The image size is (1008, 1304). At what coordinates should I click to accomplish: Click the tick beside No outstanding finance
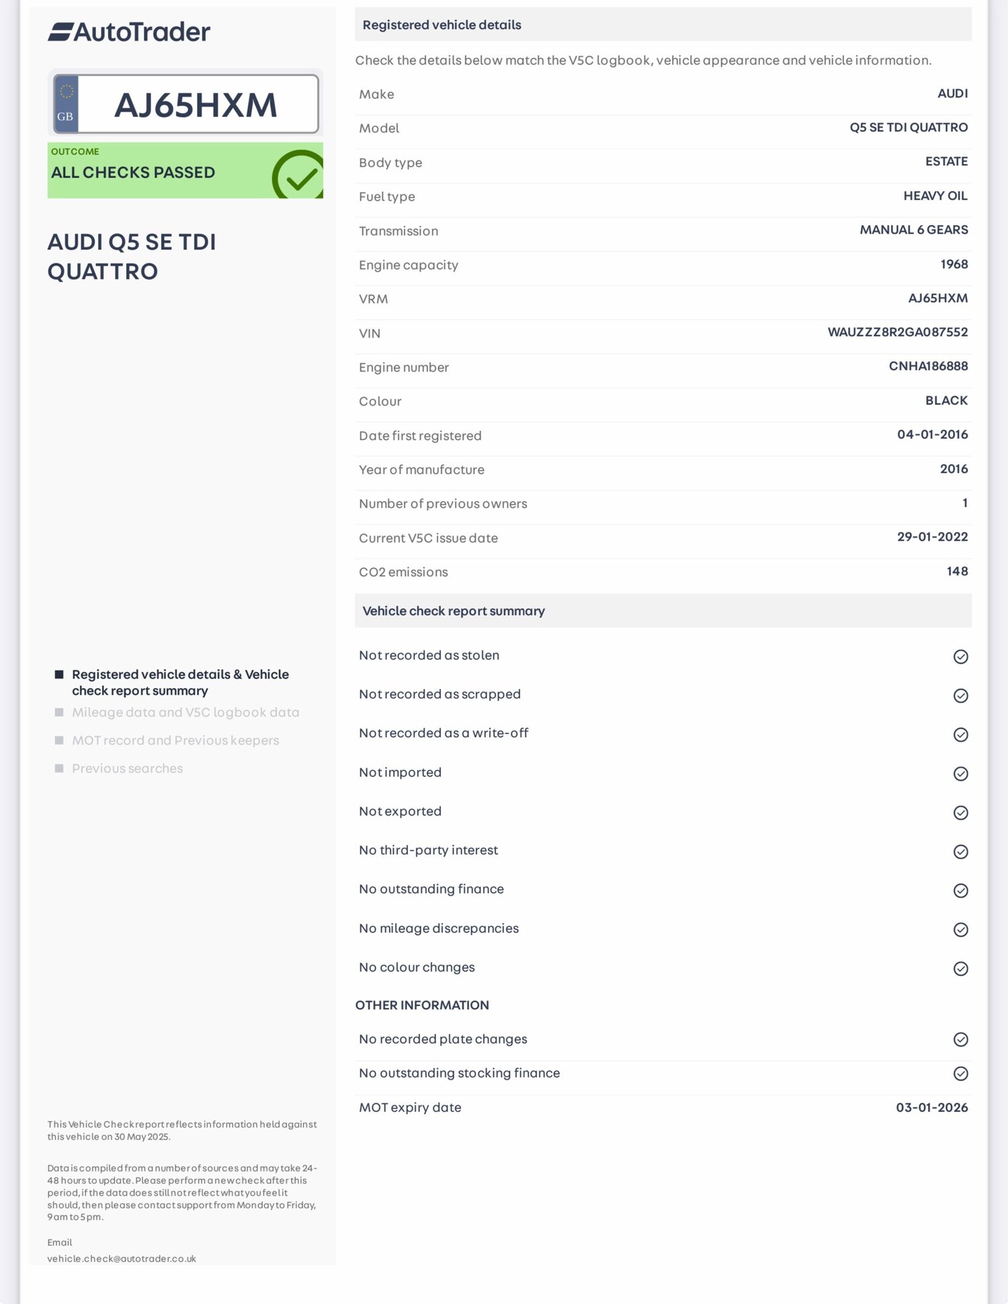pos(960,890)
